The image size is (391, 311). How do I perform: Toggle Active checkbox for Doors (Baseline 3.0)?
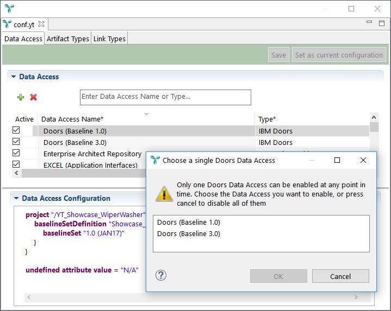tap(16, 142)
